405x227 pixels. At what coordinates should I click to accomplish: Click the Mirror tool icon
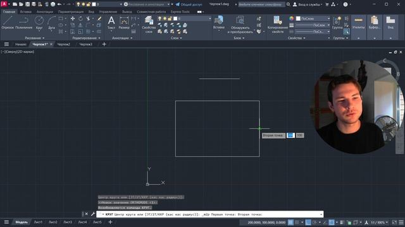pyautogui.click(x=80, y=25)
